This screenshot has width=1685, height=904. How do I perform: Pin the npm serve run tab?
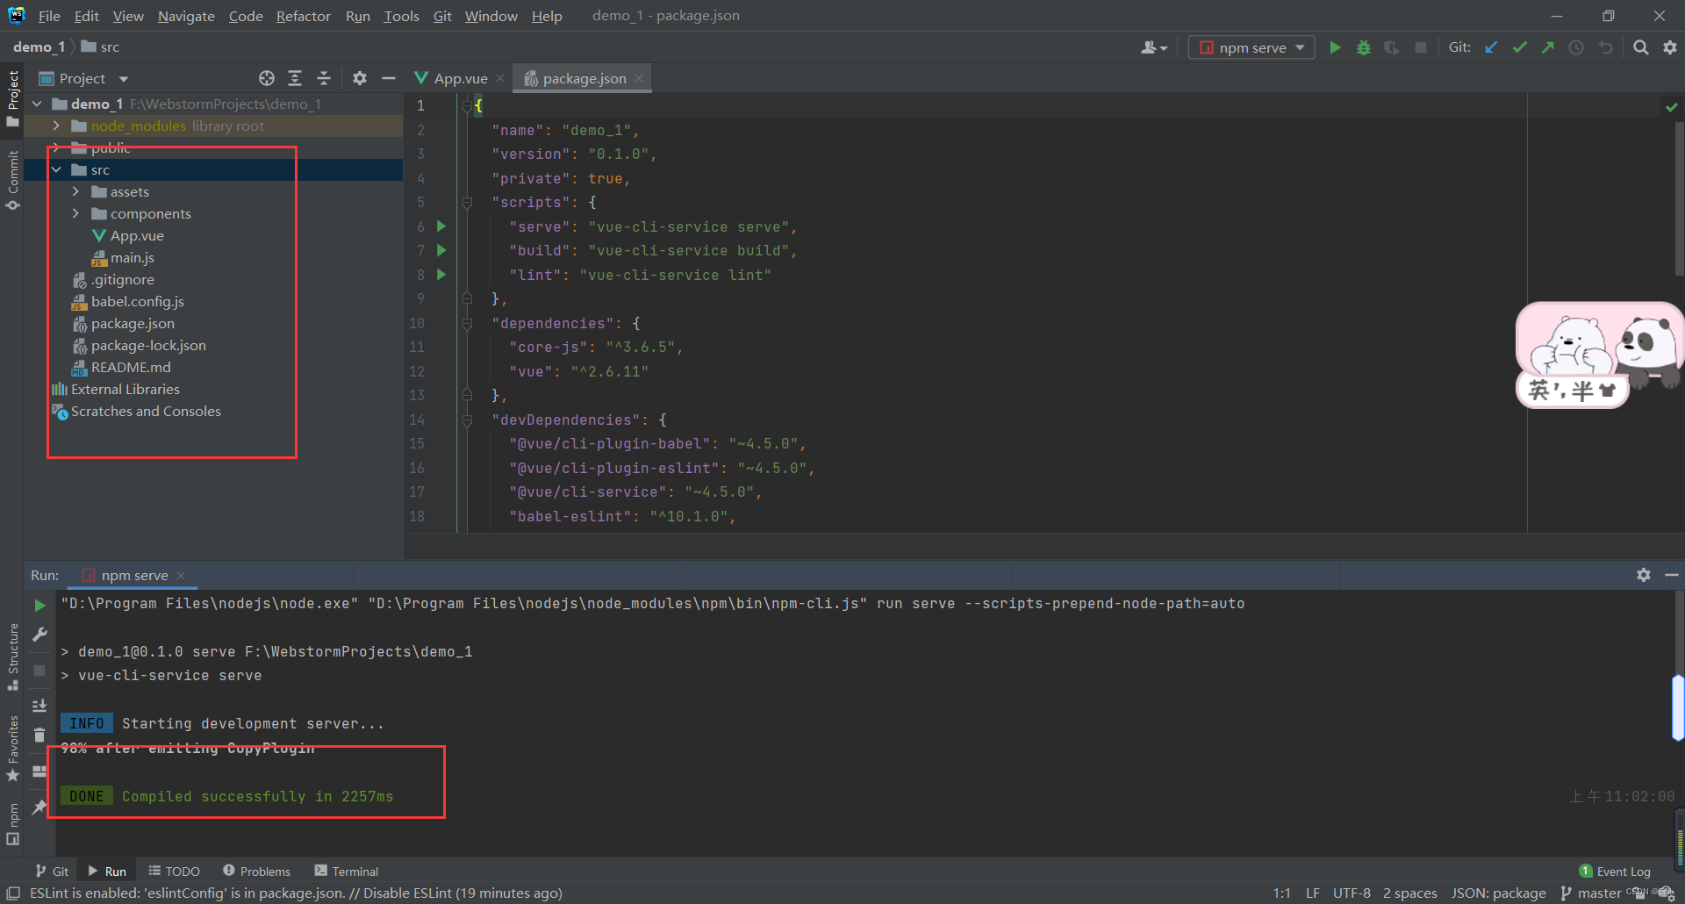tap(39, 807)
